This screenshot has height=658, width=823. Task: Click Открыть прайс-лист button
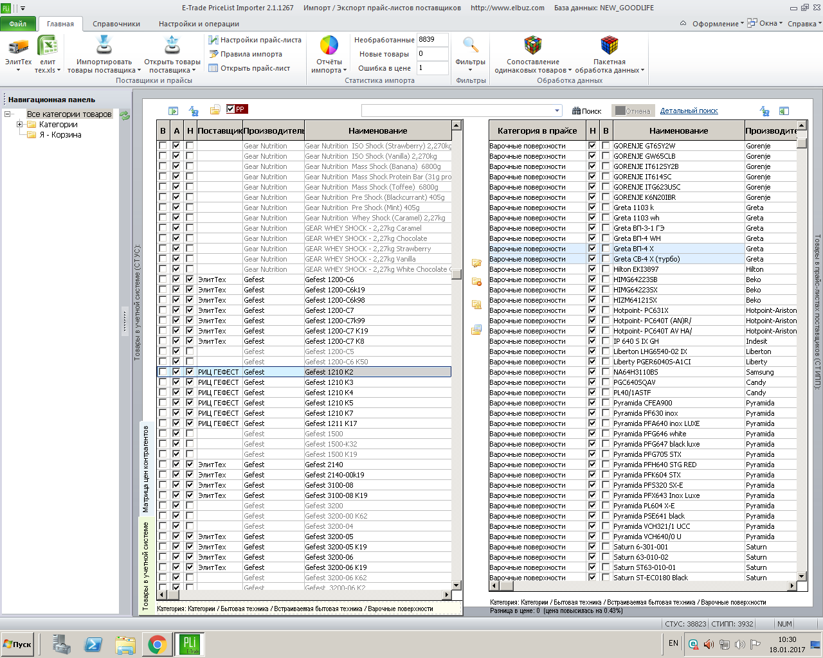pyautogui.click(x=249, y=68)
